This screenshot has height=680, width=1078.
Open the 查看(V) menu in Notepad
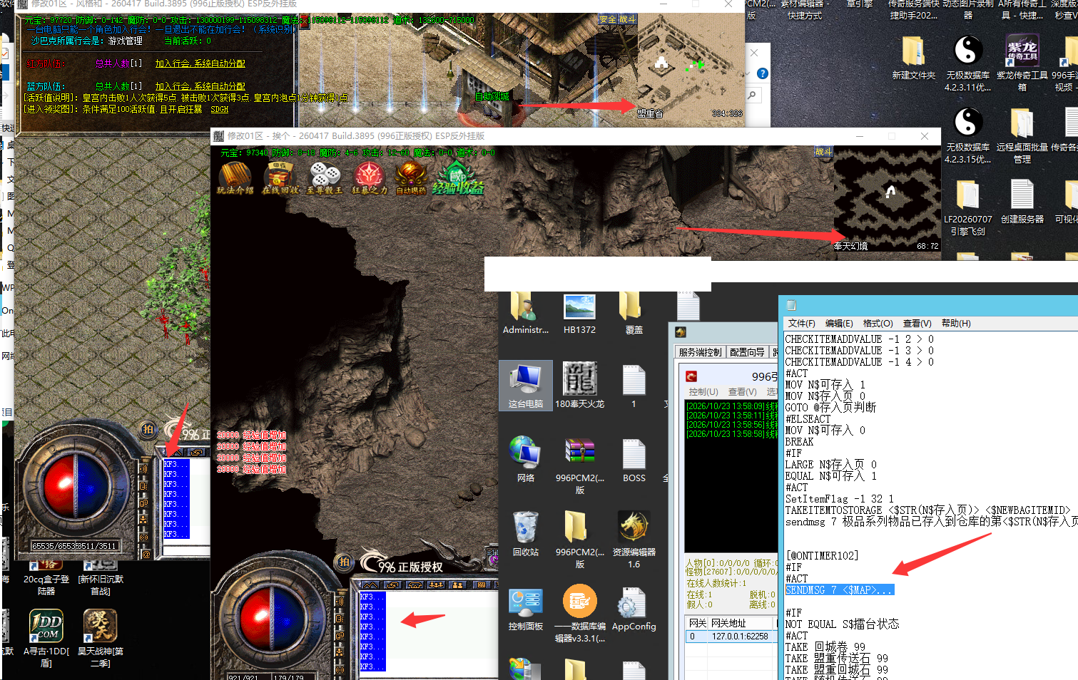tap(917, 324)
